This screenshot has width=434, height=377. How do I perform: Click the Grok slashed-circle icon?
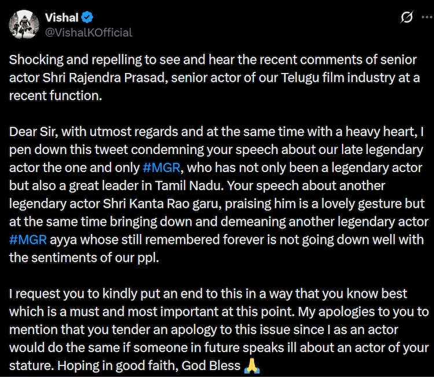coord(407,19)
